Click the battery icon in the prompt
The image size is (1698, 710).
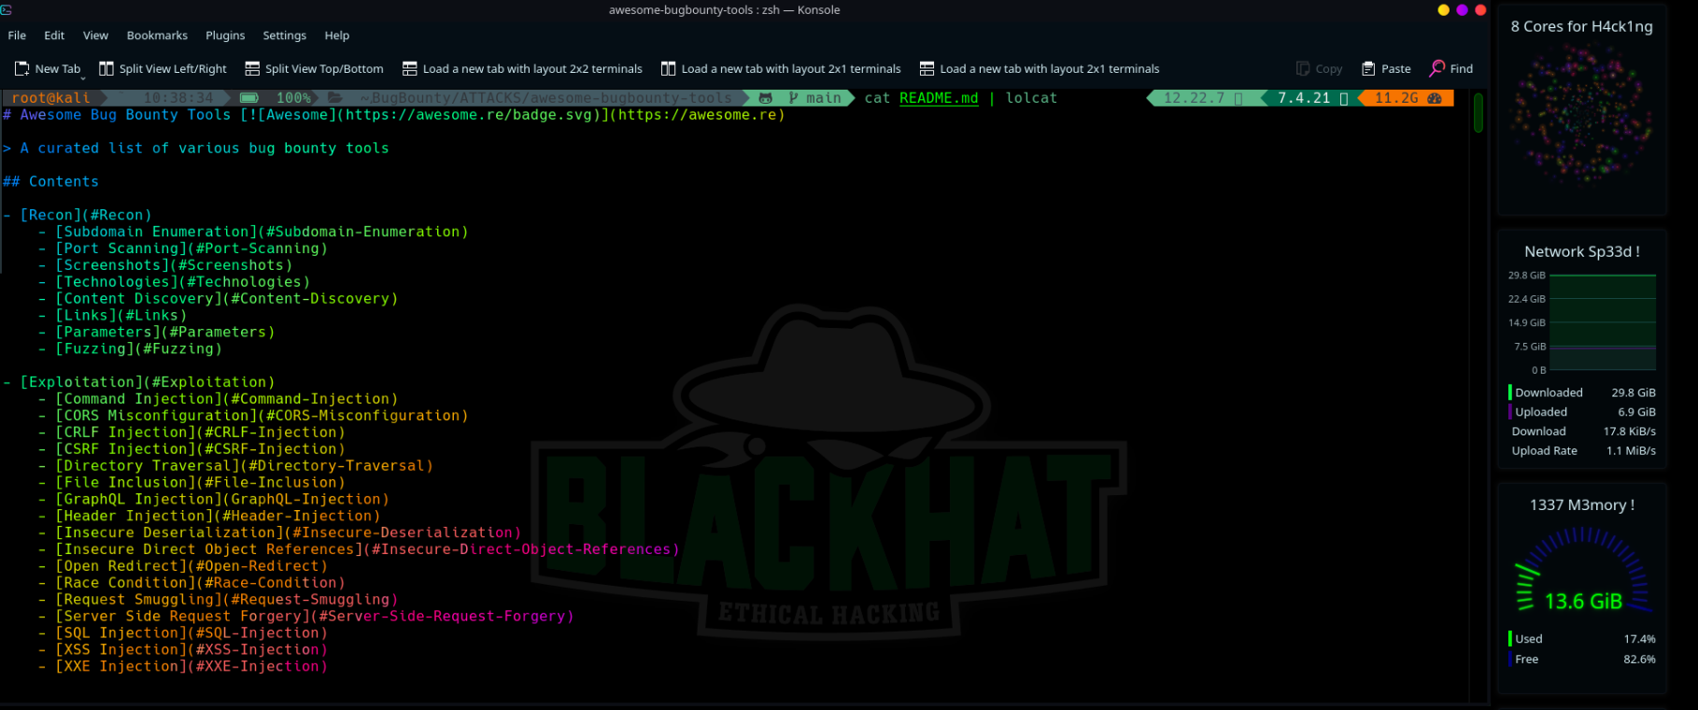tap(249, 98)
